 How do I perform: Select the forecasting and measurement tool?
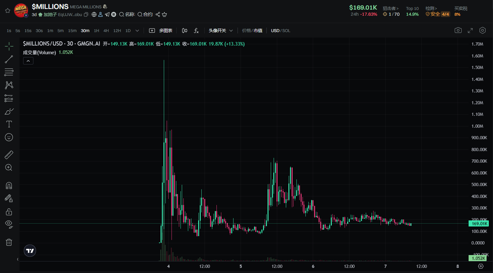tap(9, 98)
